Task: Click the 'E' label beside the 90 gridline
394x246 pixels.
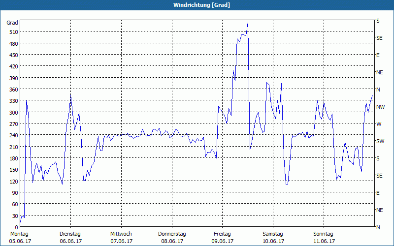Action: click(x=378, y=193)
